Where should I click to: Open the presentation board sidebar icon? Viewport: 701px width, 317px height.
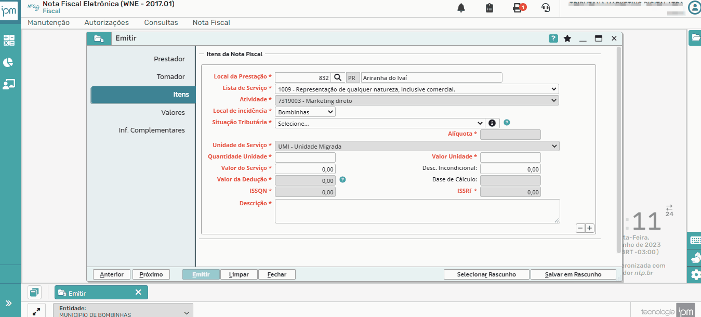point(8,84)
